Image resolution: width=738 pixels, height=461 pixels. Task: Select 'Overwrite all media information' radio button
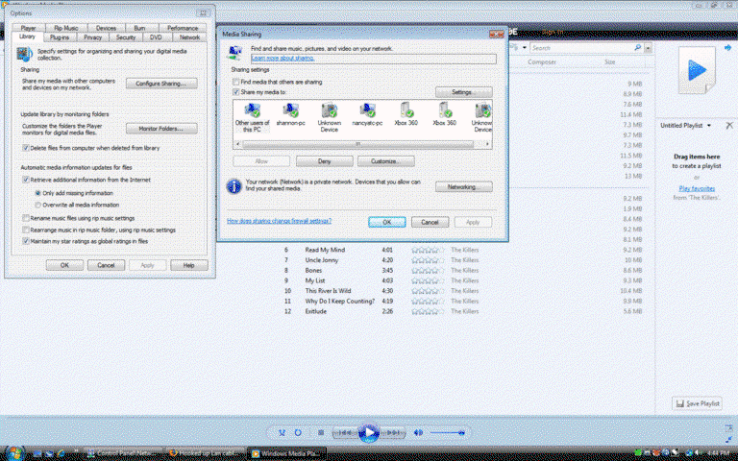(38, 205)
